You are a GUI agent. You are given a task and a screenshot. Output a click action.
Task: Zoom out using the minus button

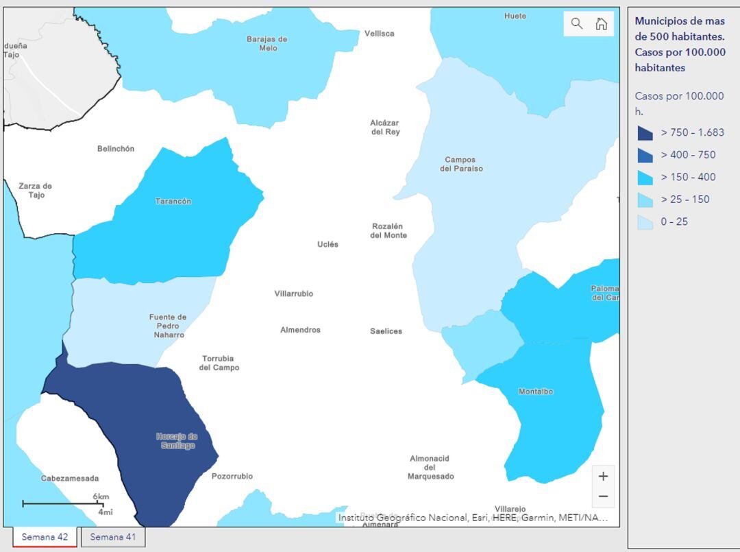(602, 495)
